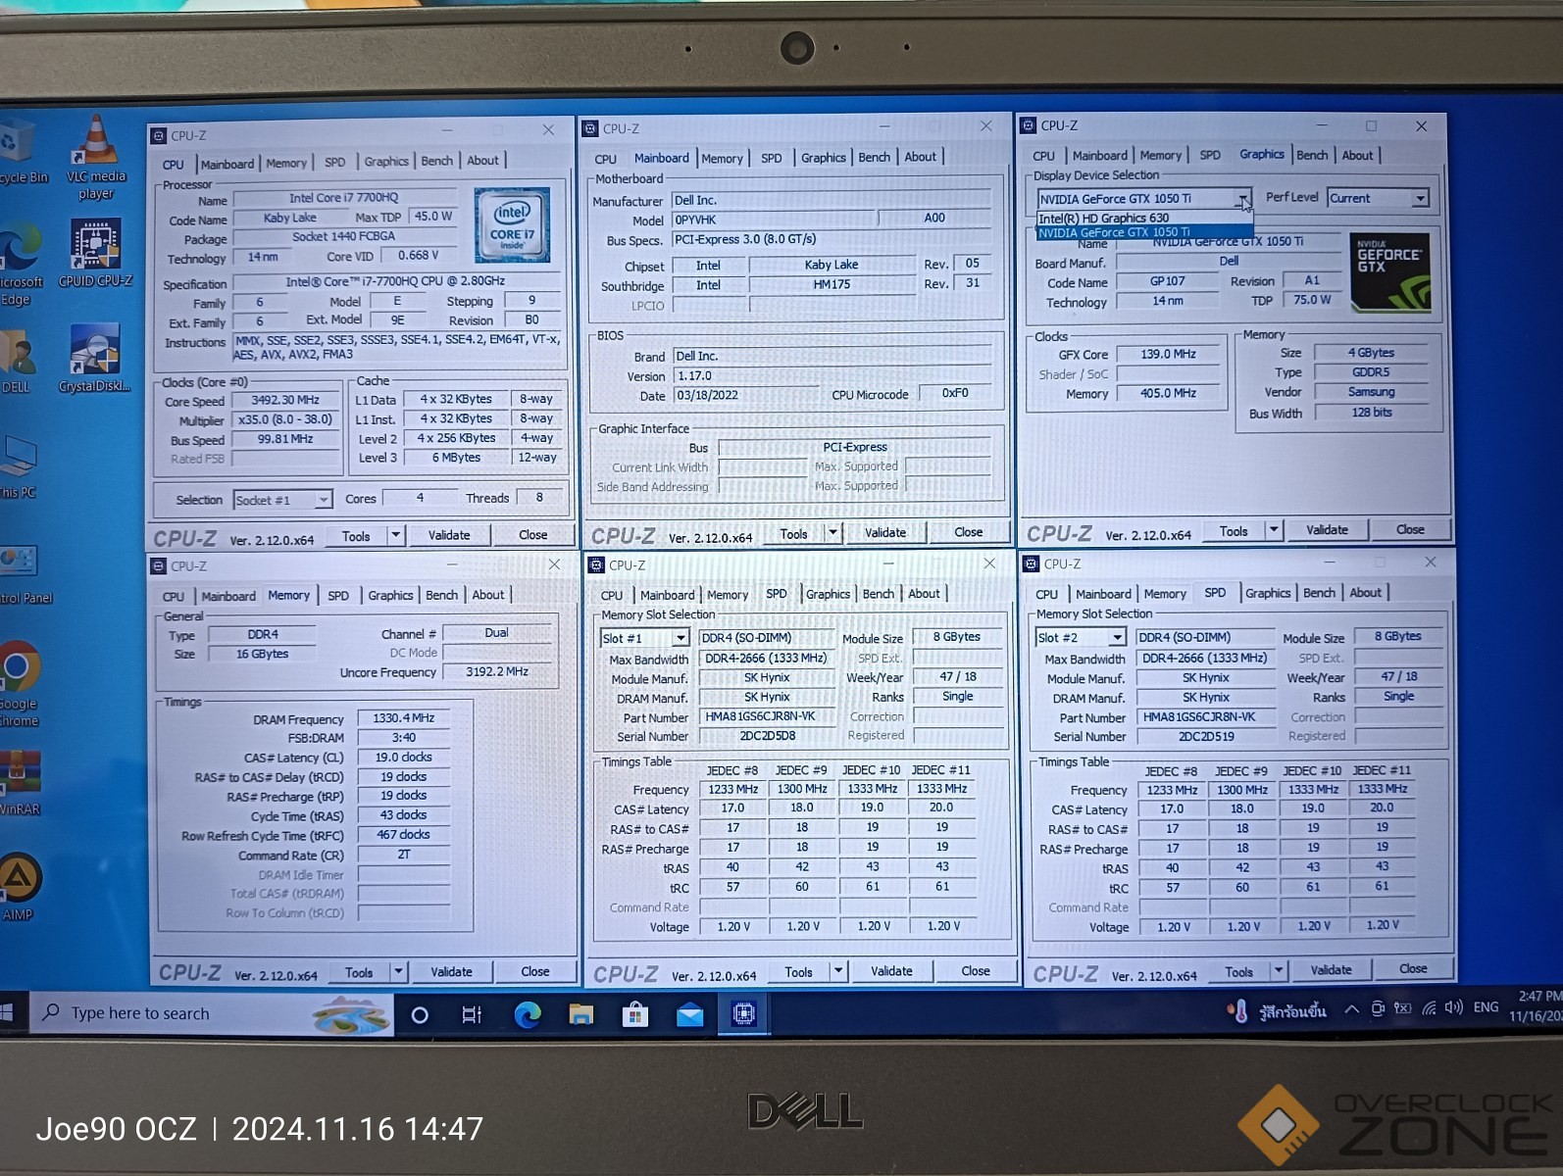Open File Explorer from taskbar

click(581, 1014)
